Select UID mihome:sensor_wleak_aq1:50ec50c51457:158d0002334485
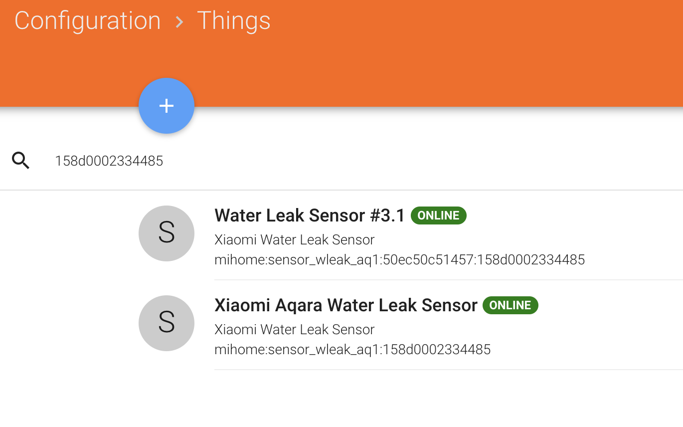This screenshot has height=427, width=683. click(399, 260)
